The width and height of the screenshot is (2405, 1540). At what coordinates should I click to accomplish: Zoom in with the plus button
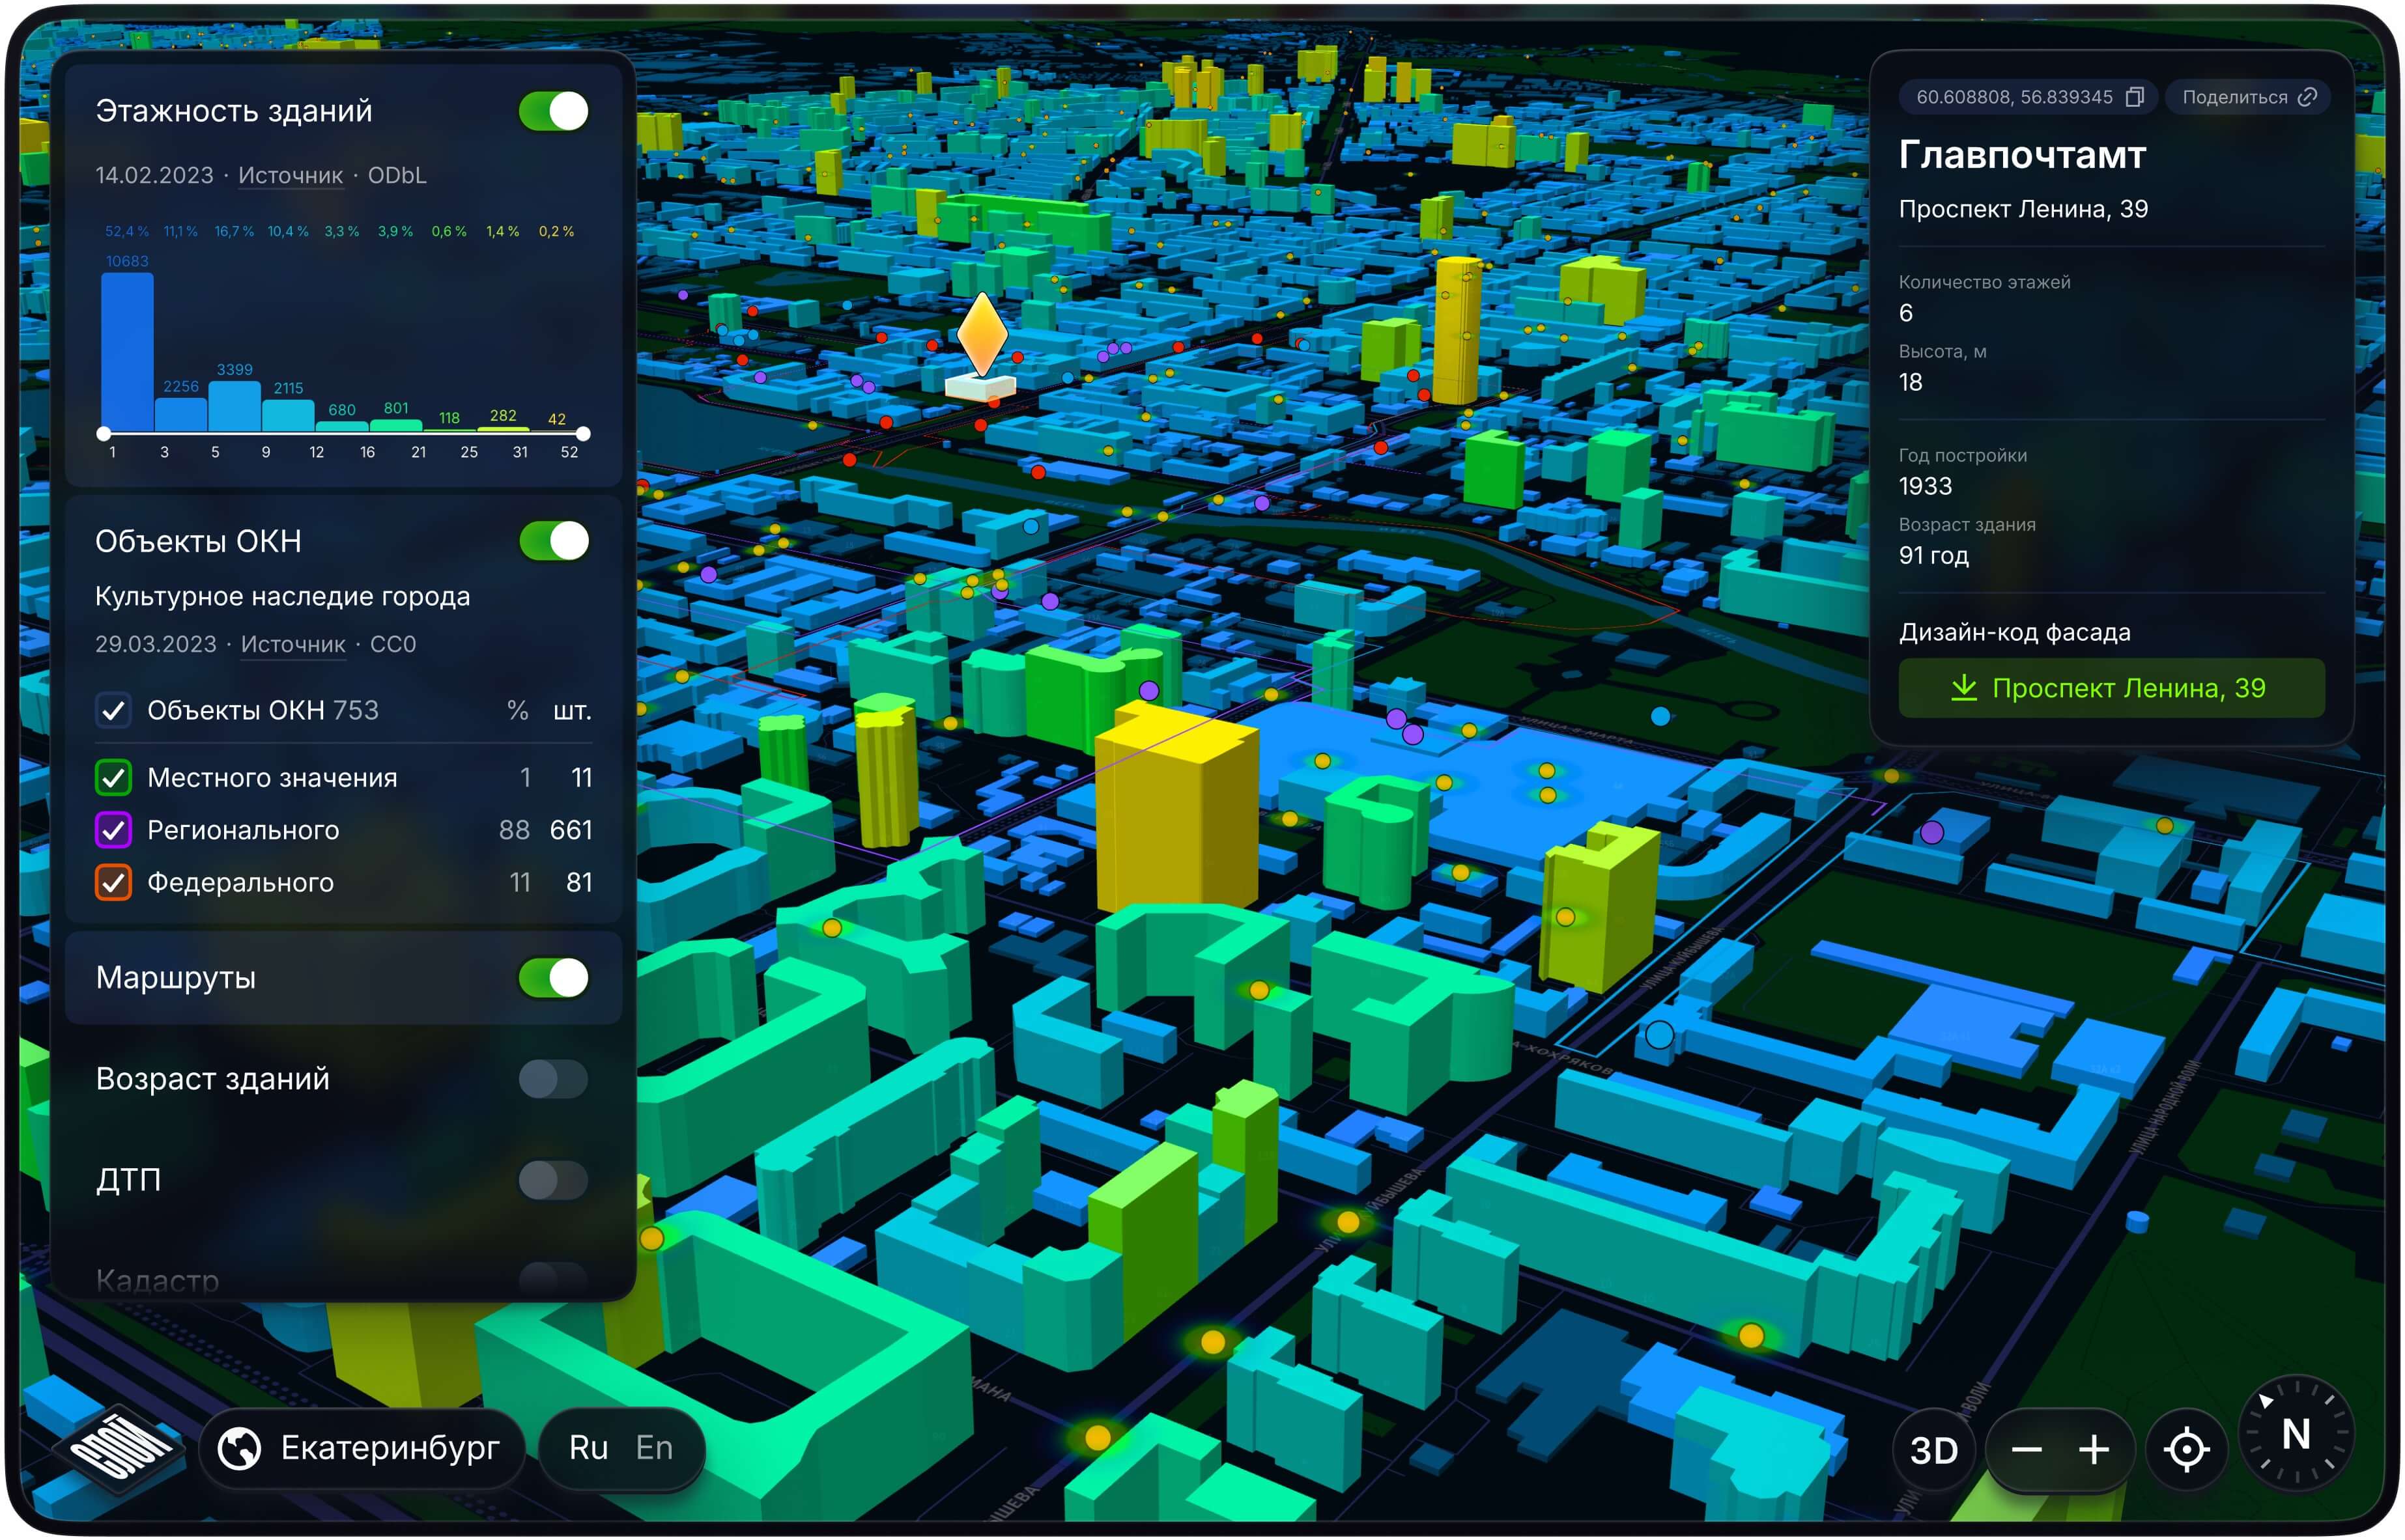[x=2093, y=1449]
